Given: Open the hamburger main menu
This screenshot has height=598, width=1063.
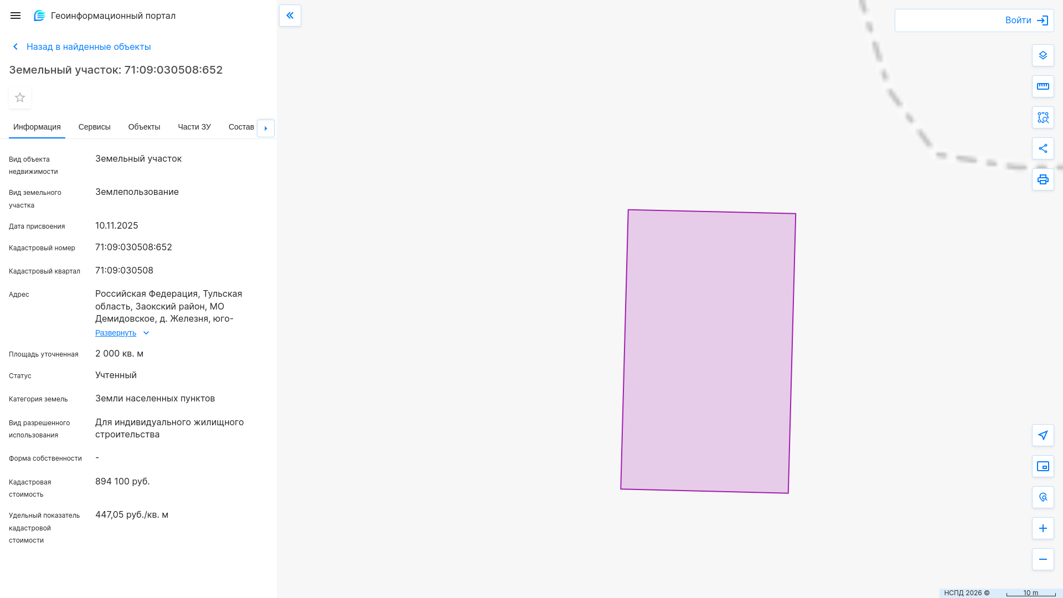Looking at the screenshot, I should click(x=16, y=16).
